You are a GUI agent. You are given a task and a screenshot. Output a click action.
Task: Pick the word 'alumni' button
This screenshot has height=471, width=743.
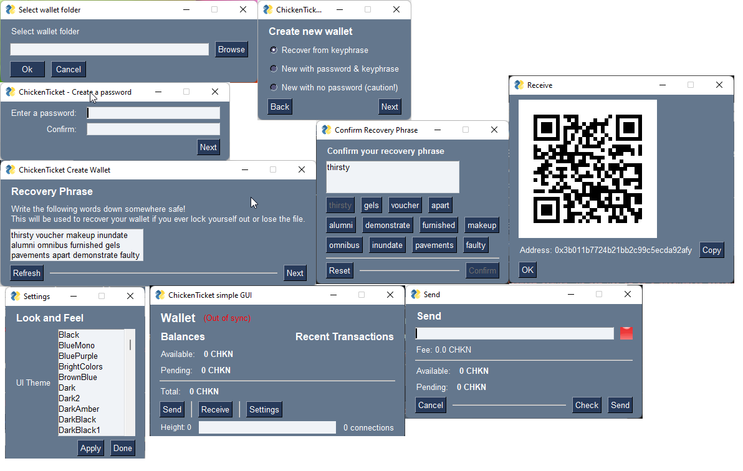click(341, 225)
